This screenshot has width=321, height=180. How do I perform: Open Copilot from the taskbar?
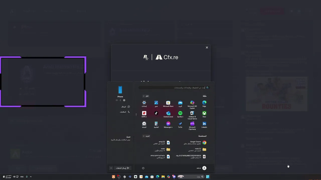pyautogui.click(x=169, y=177)
